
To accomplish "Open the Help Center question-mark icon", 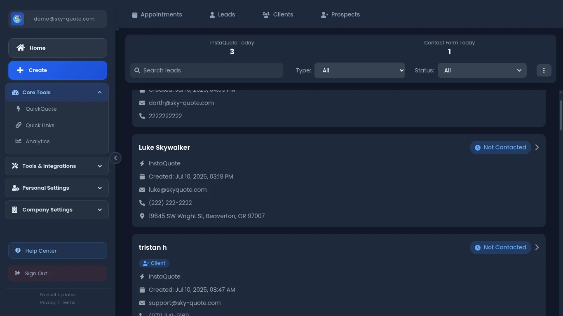I will pos(17,251).
